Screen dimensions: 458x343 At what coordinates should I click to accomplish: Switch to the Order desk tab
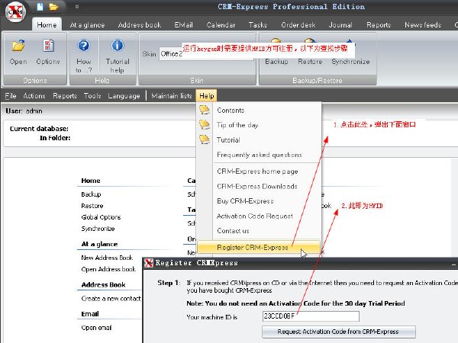pyautogui.click(x=298, y=25)
